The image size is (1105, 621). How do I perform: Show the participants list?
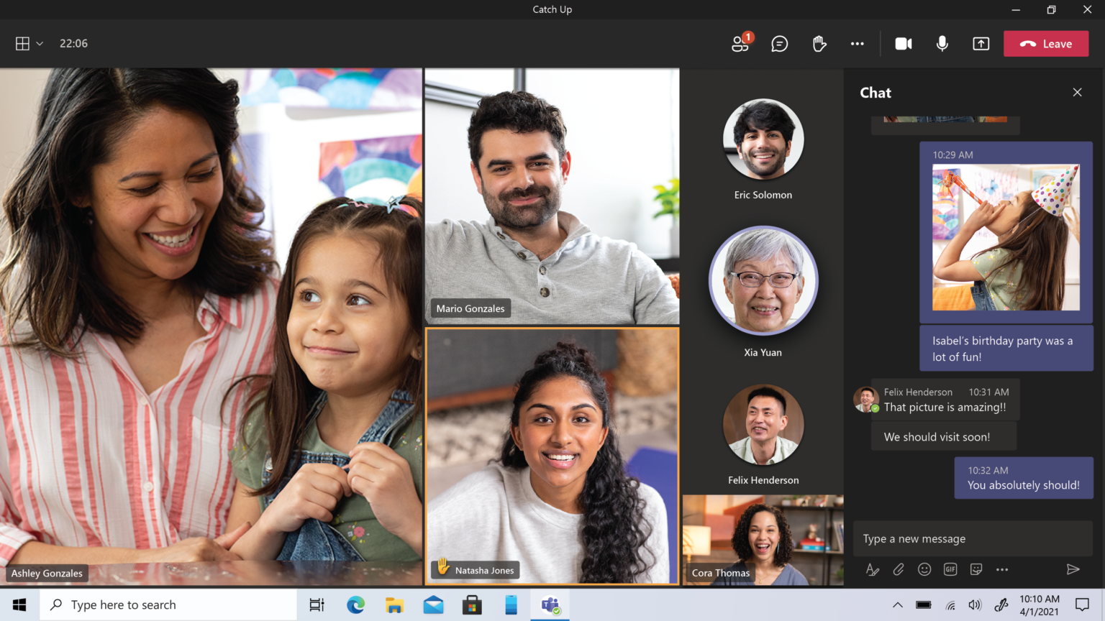coord(740,43)
